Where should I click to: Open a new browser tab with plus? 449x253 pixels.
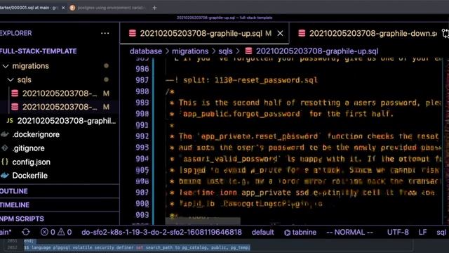click(x=154, y=8)
